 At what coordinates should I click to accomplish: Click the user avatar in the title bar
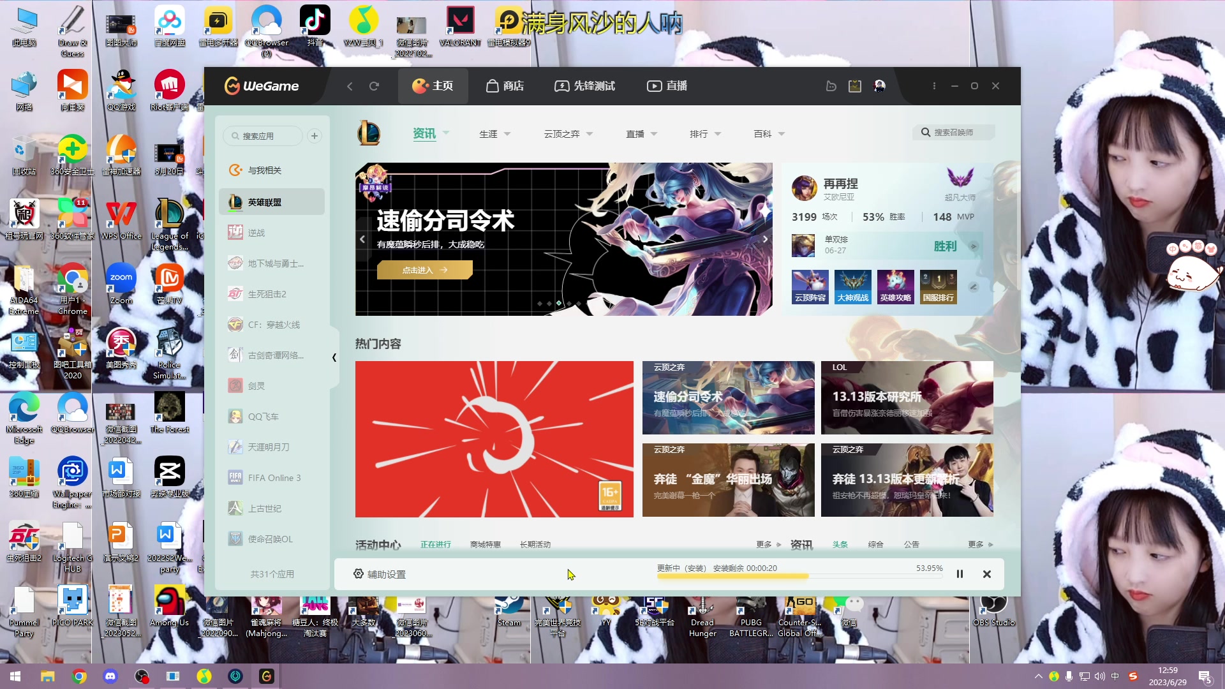click(880, 86)
